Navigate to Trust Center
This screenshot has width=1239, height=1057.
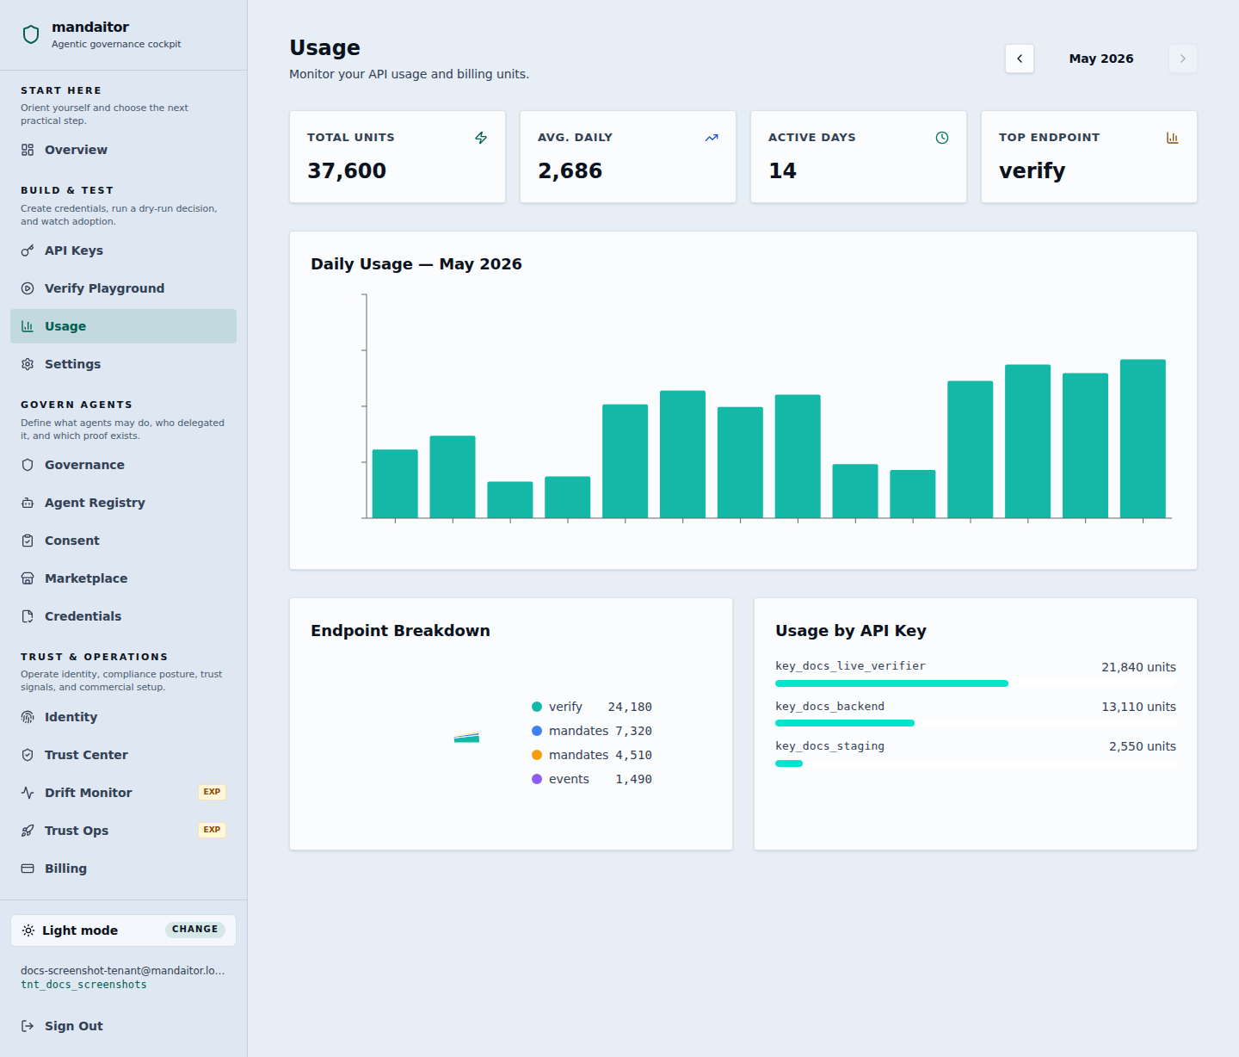coord(123,755)
